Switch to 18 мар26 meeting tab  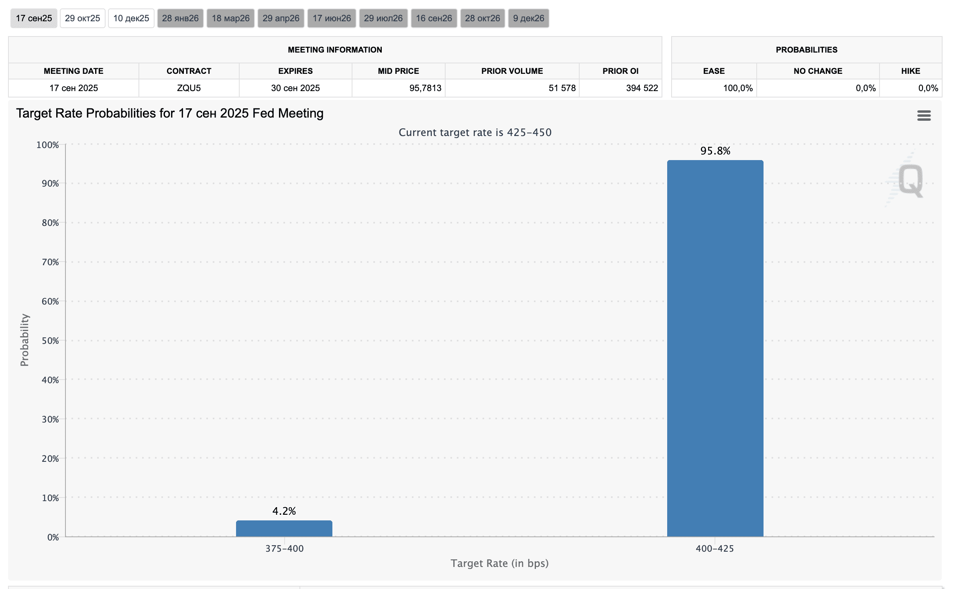pos(230,18)
